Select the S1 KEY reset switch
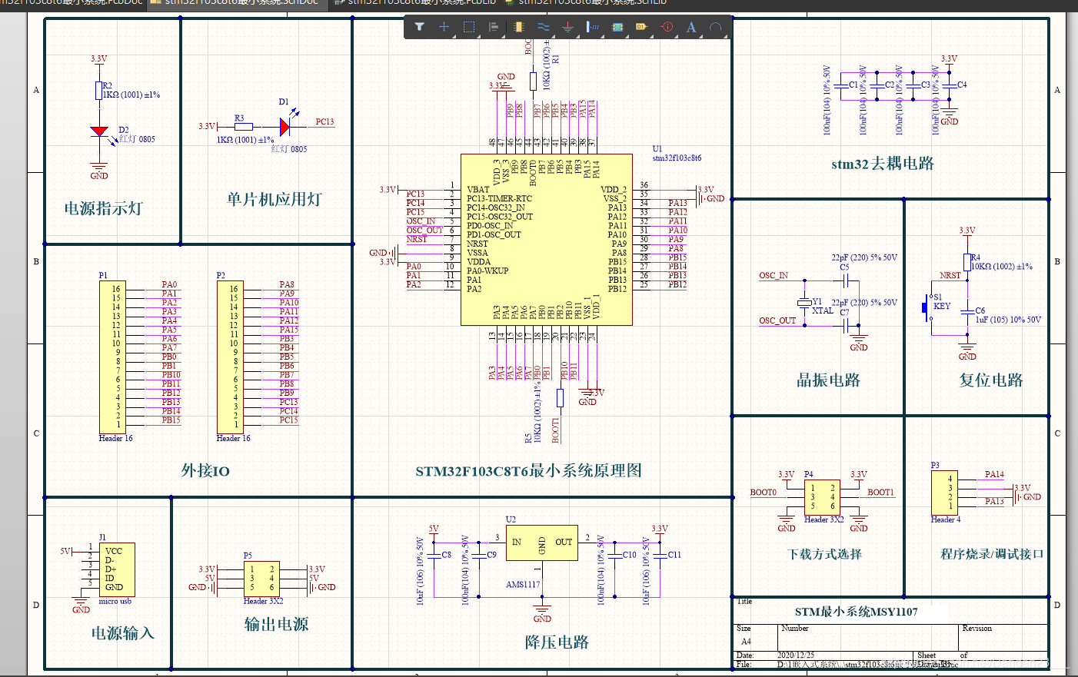The height and width of the screenshot is (677, 1078). click(x=927, y=307)
